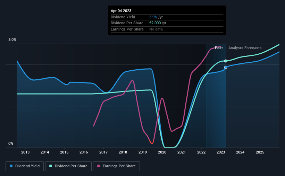Image resolution: width=285 pixels, height=176 pixels.
Task: Click the 'Apr 04 2023' tooltip date
Action: point(121,11)
